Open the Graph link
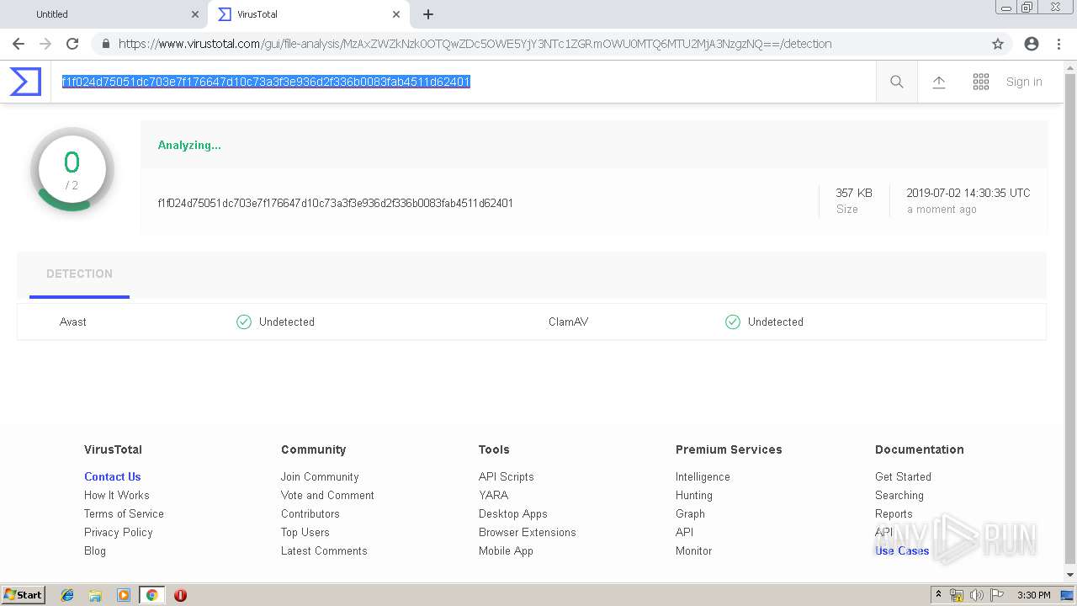 point(690,513)
